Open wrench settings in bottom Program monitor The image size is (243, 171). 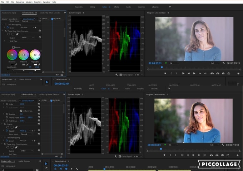(x=223, y=145)
